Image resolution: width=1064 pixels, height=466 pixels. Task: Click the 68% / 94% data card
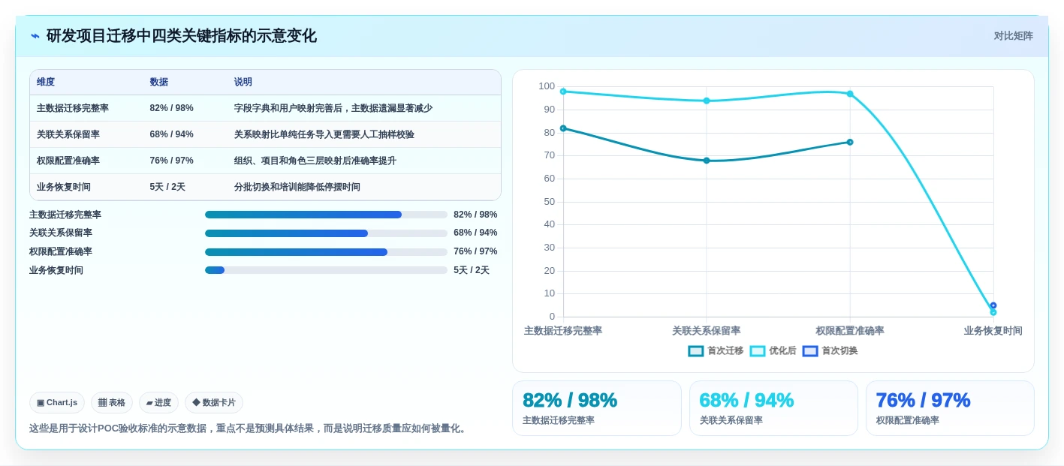coord(773,408)
